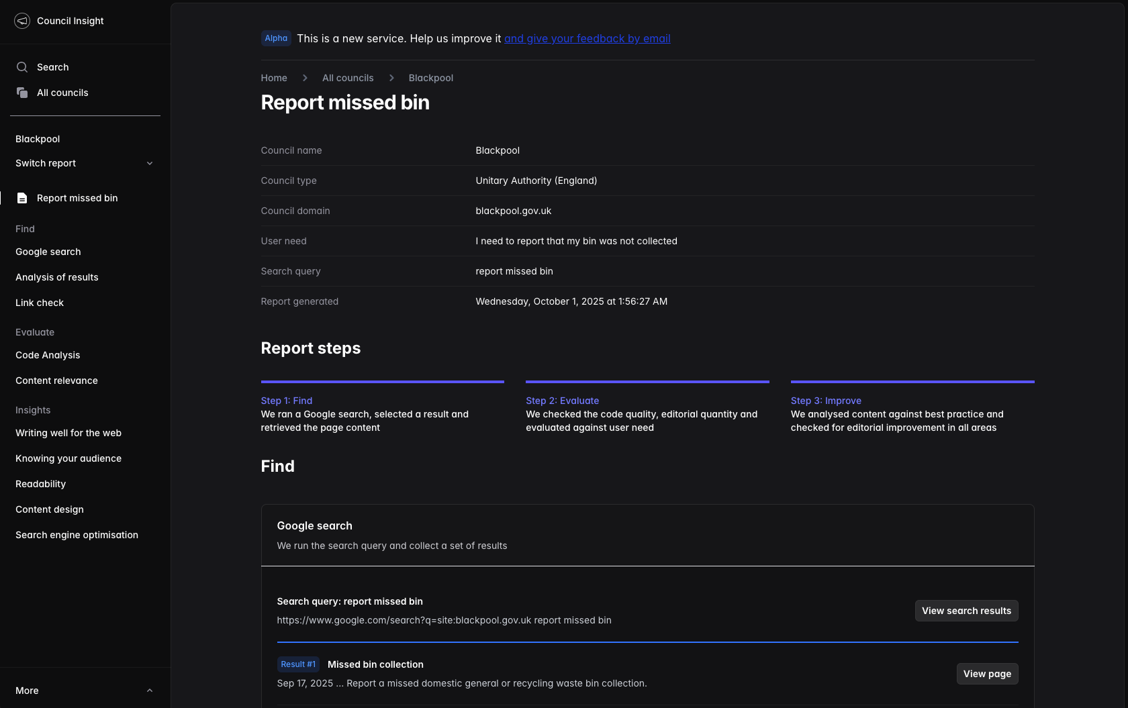Click the Council Insight logo icon
The image size is (1128, 708).
coord(22,21)
